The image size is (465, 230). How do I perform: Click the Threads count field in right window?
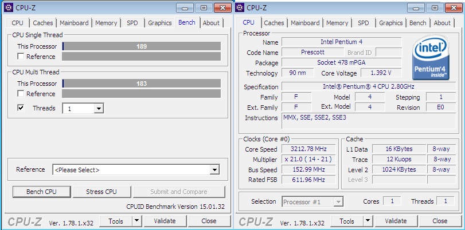coord(446,201)
